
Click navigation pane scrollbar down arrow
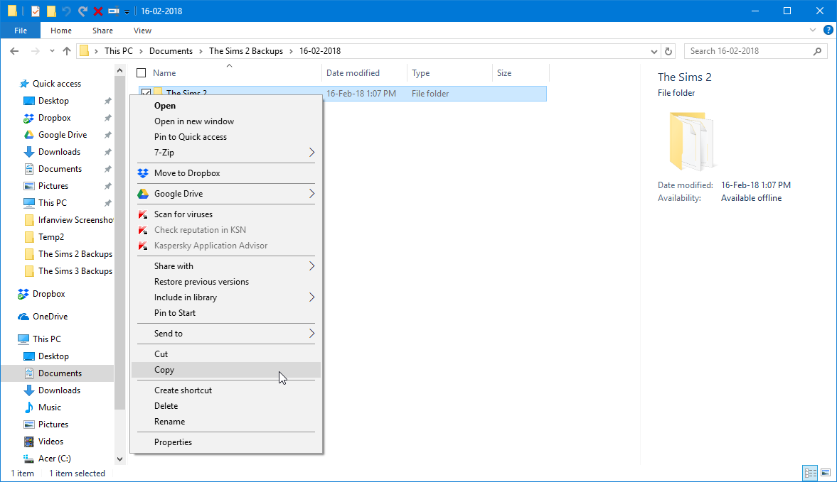tap(119, 459)
